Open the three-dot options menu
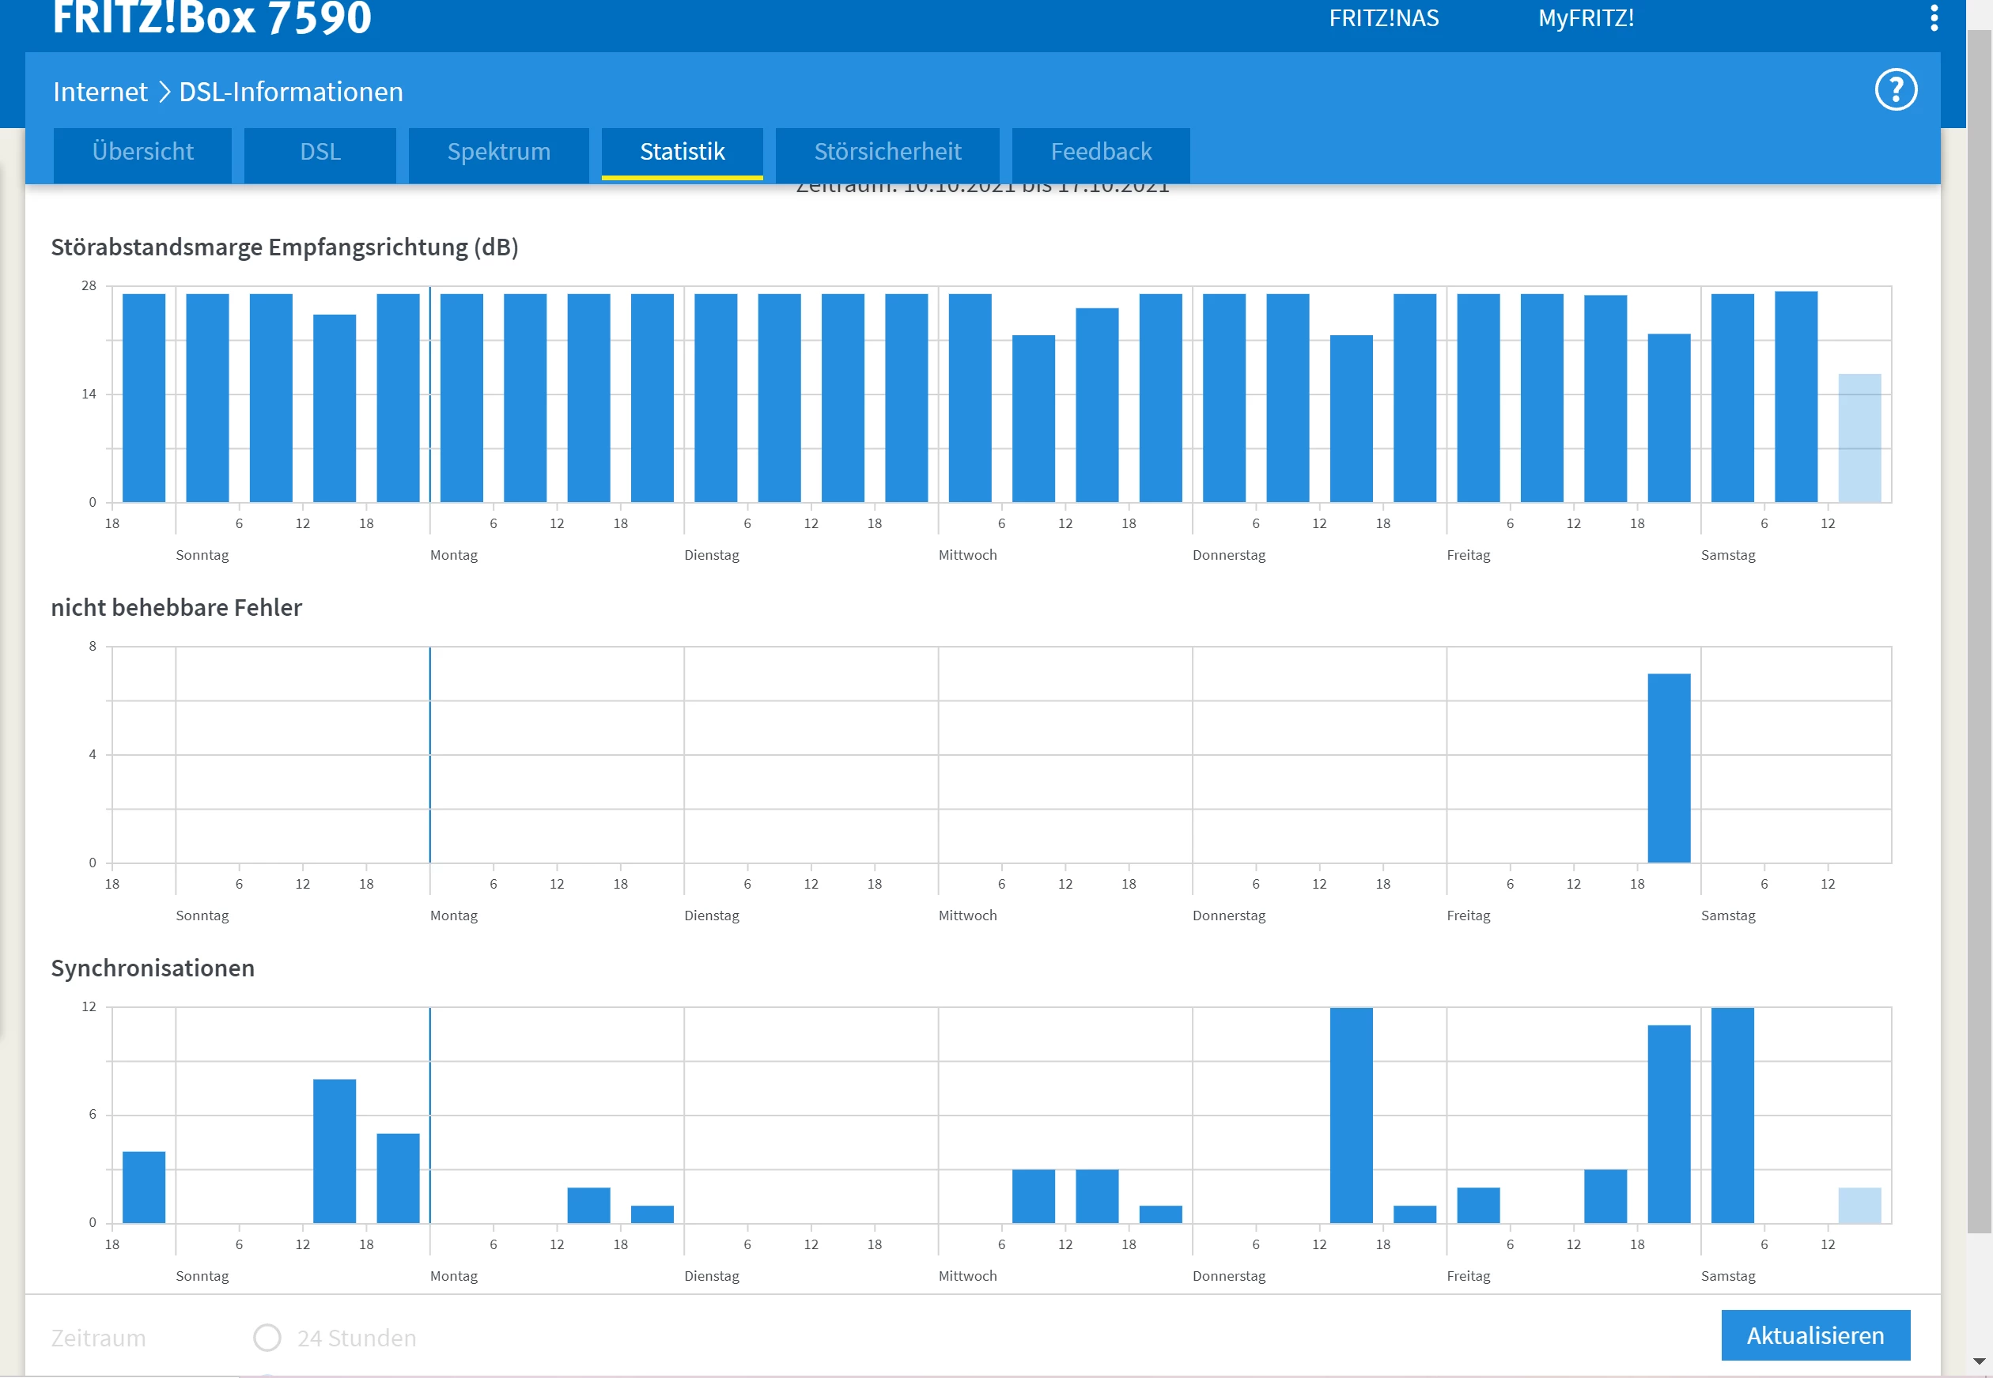The width and height of the screenshot is (1993, 1378). point(1934,18)
